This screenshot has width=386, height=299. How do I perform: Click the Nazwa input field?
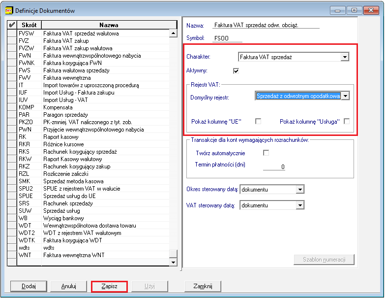(266, 25)
